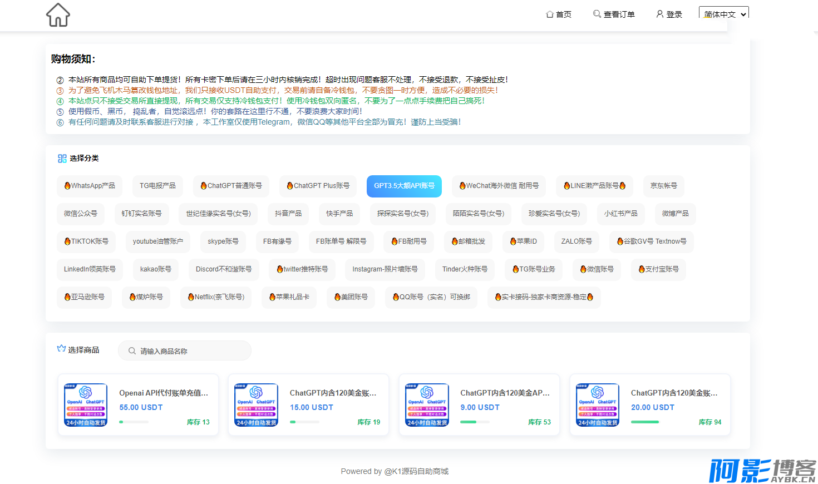Image resolution: width=818 pixels, height=484 pixels.
Task: Select the LinkedIn领英账号 category
Action: pos(90,269)
